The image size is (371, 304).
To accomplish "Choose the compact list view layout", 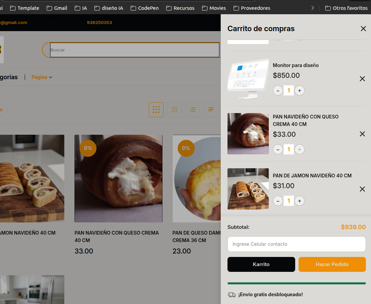I will [x=211, y=110].
